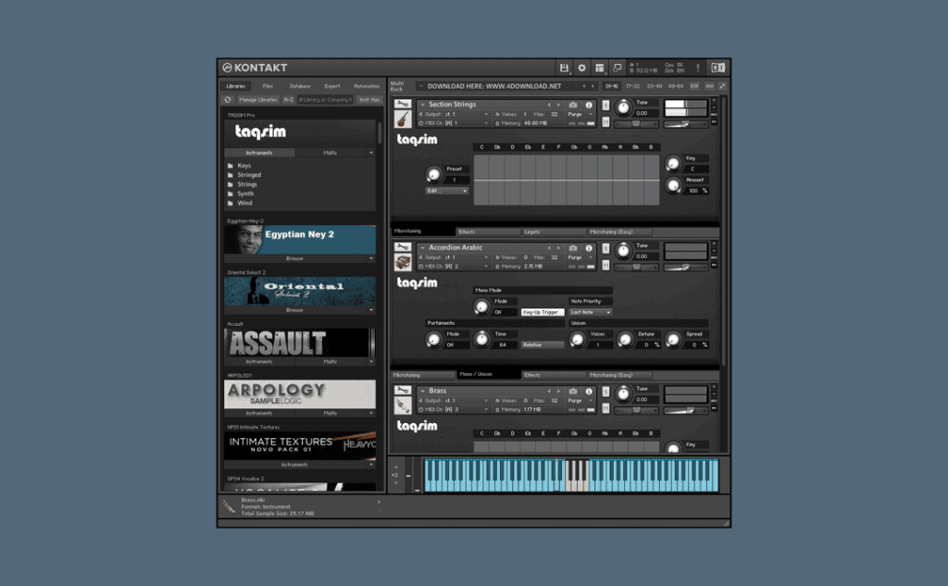Click the Accordion Arabic instrument thumbnail
This screenshot has height=586, width=948.
pos(403,262)
